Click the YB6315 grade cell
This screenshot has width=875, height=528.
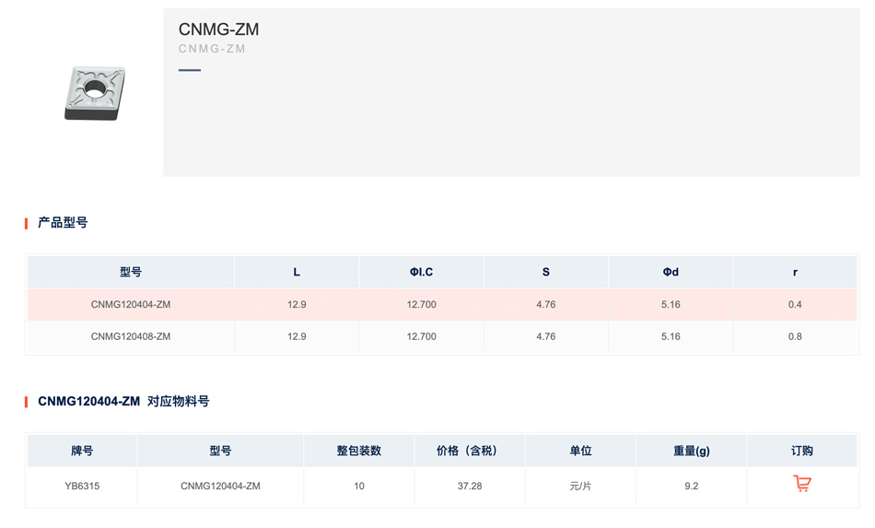tap(82, 487)
